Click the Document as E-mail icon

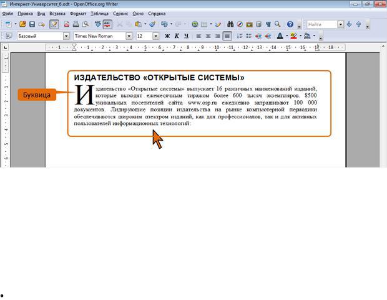(41, 24)
